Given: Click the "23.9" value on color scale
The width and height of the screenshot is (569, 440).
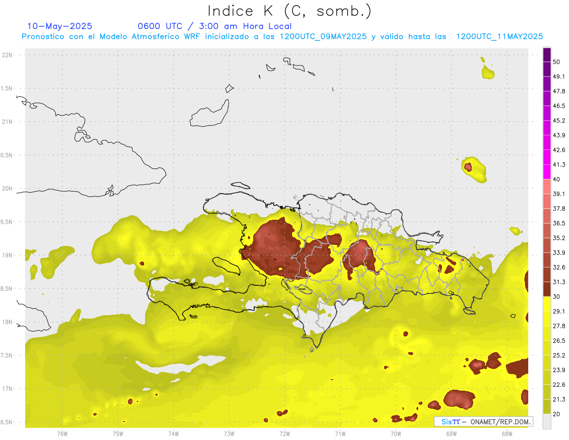Looking at the screenshot, I should pos(559,370).
